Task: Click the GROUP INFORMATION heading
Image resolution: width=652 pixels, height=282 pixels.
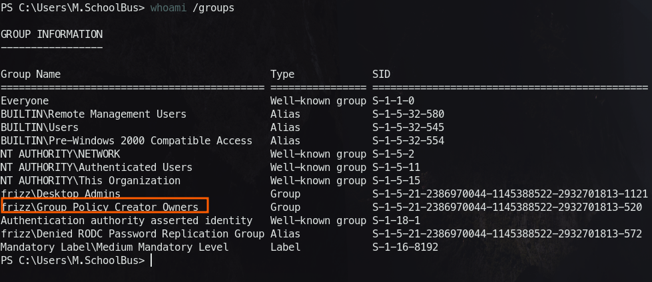Action: pyautogui.click(x=52, y=34)
